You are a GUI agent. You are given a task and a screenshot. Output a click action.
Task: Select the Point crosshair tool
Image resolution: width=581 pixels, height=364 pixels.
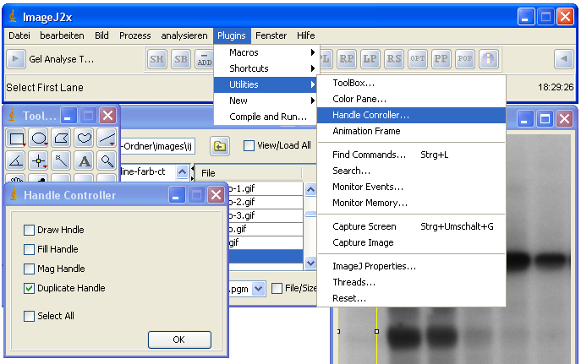39,160
